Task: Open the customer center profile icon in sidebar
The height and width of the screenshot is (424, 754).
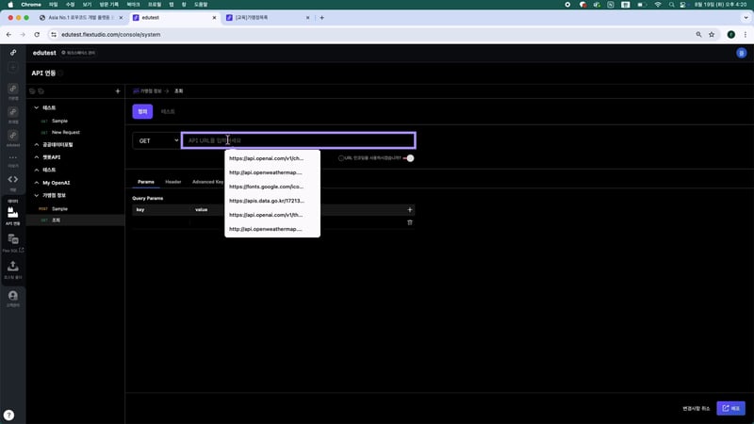Action: 13,296
